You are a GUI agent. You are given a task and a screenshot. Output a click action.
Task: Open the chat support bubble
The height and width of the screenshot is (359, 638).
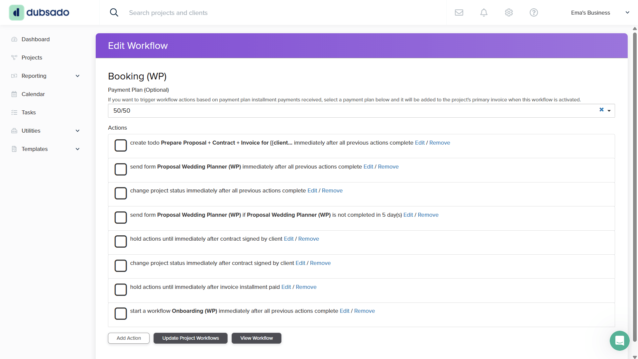(x=619, y=340)
